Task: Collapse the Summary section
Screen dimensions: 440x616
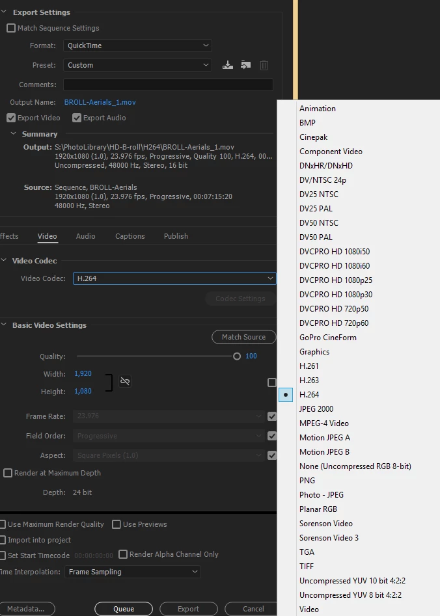Action: pos(14,133)
